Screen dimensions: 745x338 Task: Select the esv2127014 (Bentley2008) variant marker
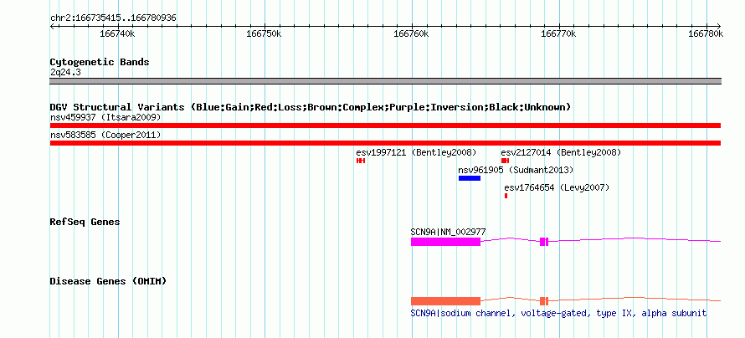[505, 161]
